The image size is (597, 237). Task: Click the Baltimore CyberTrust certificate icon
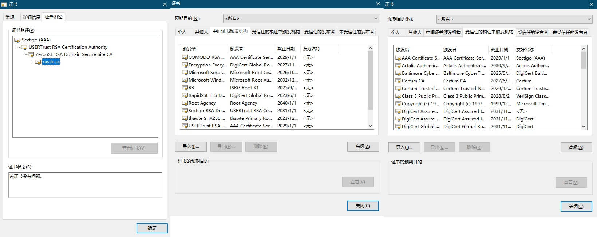pyautogui.click(x=398, y=73)
